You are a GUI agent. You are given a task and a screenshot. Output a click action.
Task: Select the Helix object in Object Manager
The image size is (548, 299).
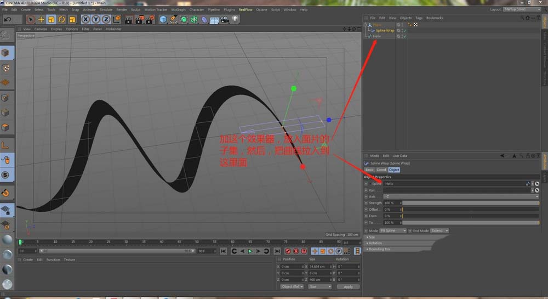376,36
